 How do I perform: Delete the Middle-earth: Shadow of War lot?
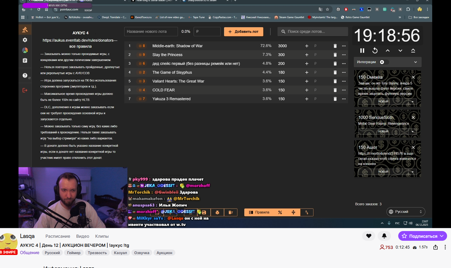pos(335,46)
